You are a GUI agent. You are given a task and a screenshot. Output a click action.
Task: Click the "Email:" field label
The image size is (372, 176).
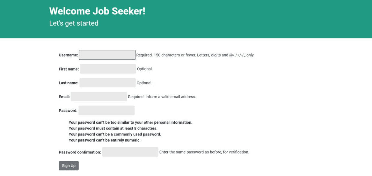point(64,97)
